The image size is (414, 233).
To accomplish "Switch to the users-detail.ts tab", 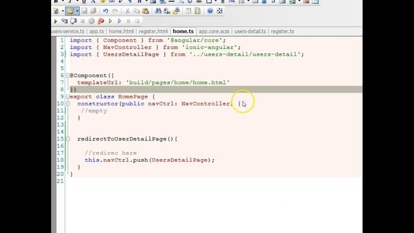I will (x=250, y=32).
